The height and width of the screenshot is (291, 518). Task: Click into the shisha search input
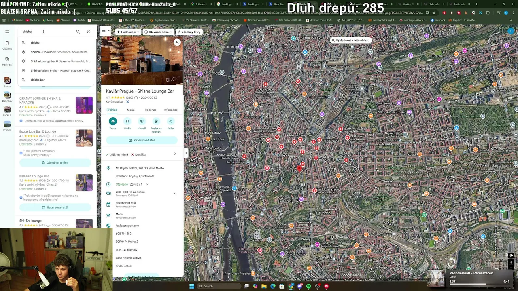[48, 32]
